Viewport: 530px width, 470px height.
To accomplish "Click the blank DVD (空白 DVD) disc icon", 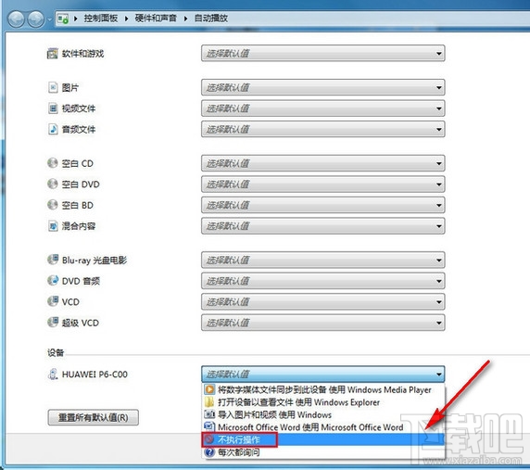I will [x=53, y=184].
